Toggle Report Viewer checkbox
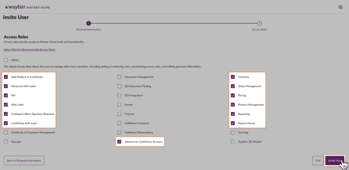Image resolution: width=349 pixels, height=170 pixels. tap(233, 123)
